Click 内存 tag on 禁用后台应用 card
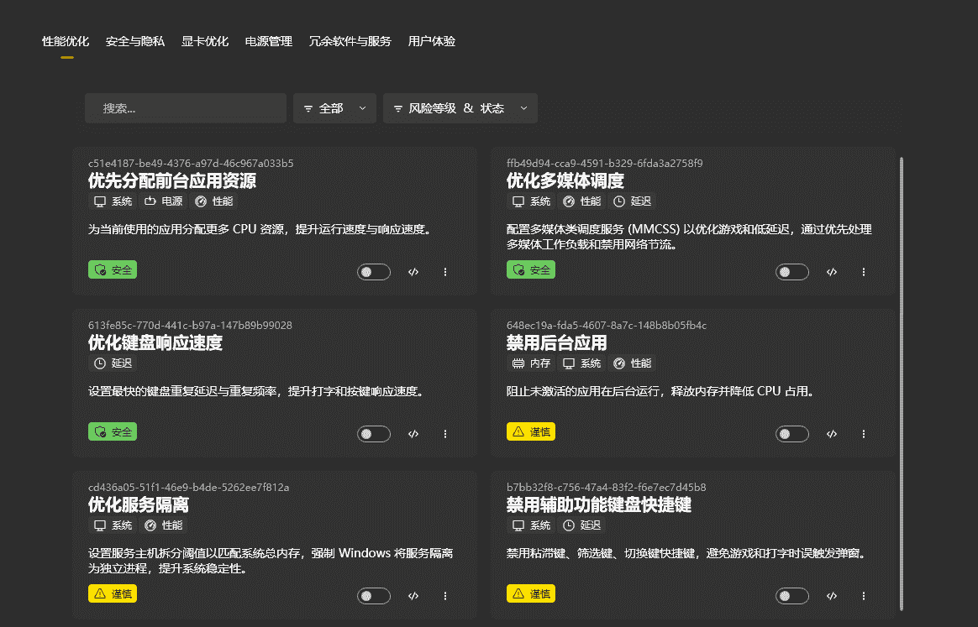978x627 pixels. click(x=531, y=363)
